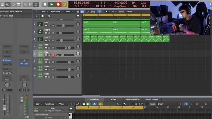The width and height of the screenshot is (212, 119).
Task: Switch to Step Sequencer tab
Action: [x=132, y=100]
